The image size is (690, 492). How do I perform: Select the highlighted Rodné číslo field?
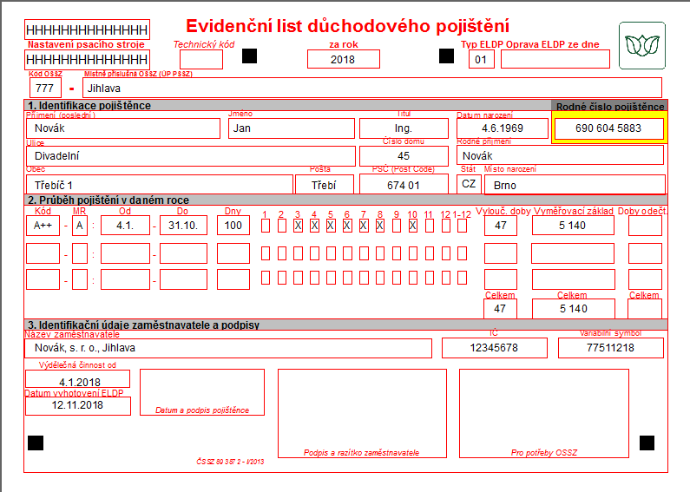pyautogui.click(x=609, y=128)
